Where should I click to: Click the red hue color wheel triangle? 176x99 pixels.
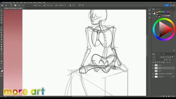(x=166, y=29)
